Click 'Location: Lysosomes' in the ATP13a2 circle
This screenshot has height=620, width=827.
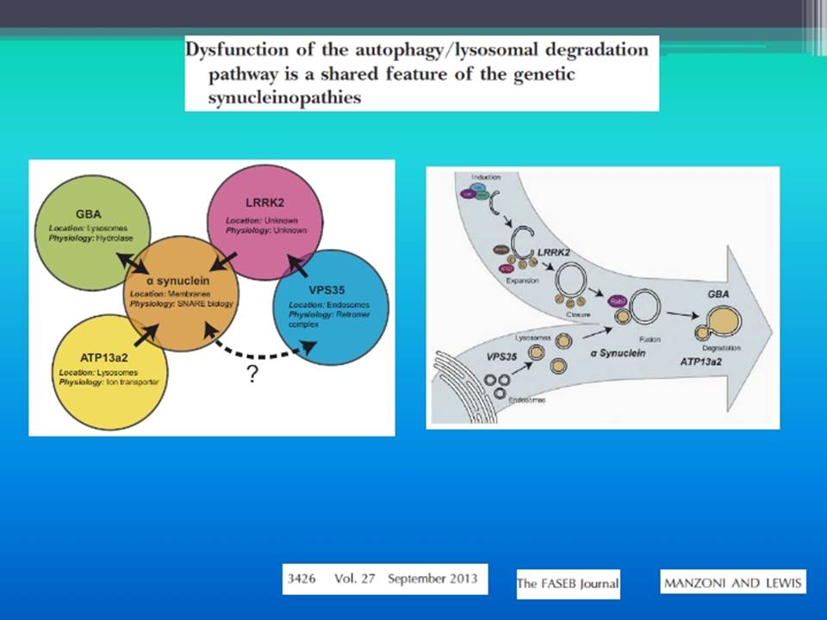[x=98, y=373]
